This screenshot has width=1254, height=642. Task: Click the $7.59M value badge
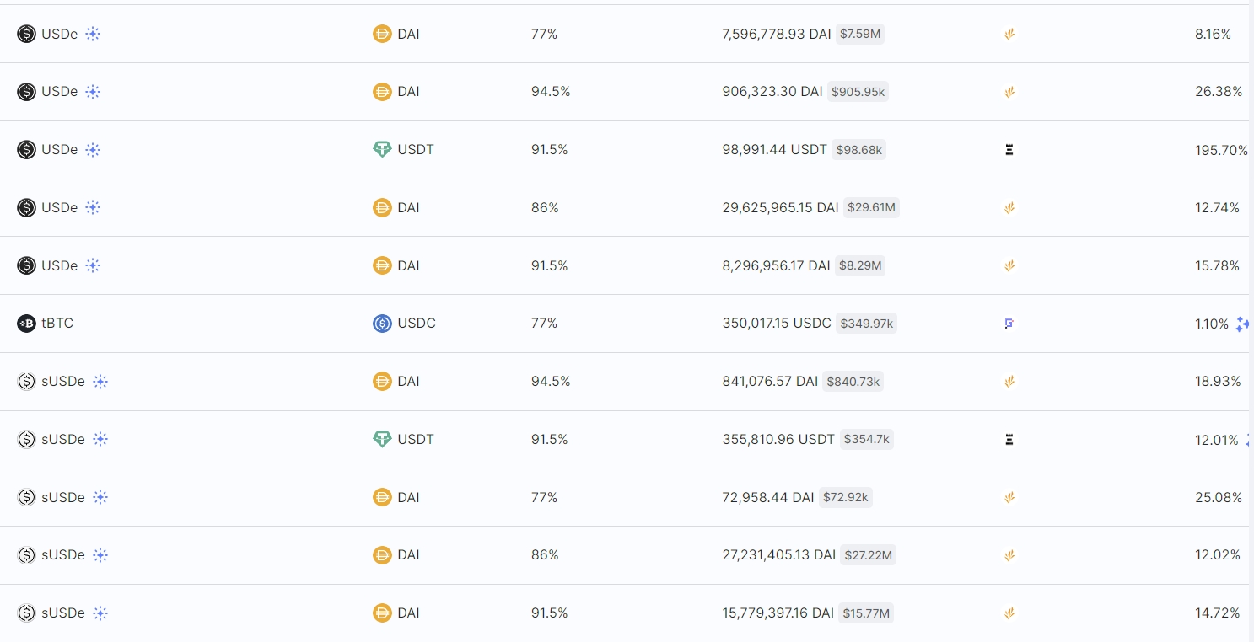tap(859, 35)
